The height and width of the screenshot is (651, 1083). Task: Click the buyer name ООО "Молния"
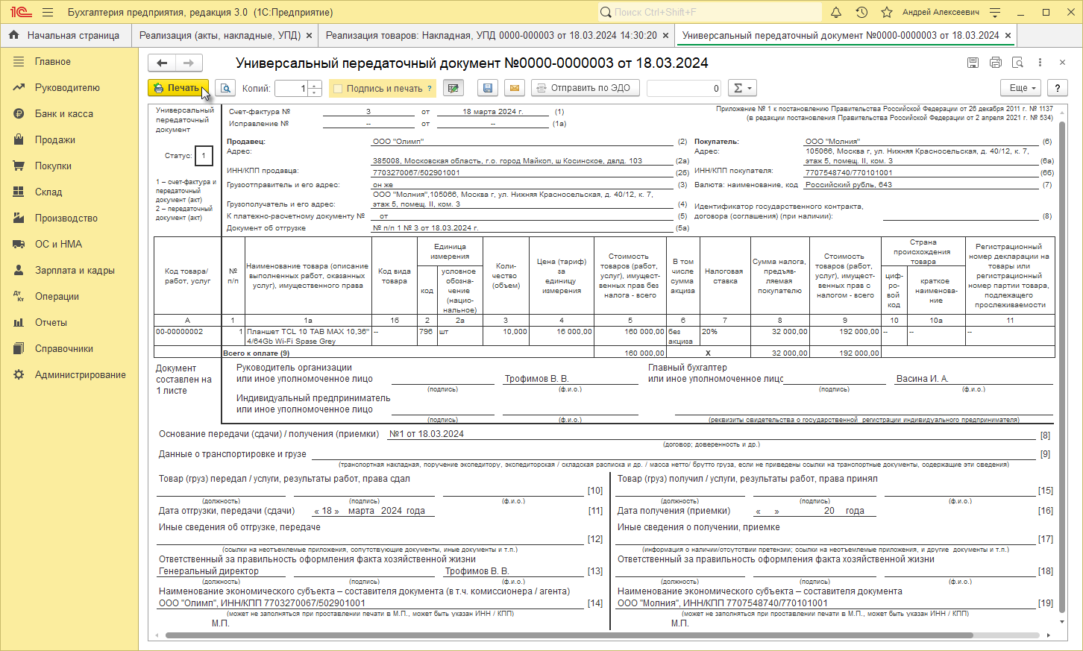(832, 142)
